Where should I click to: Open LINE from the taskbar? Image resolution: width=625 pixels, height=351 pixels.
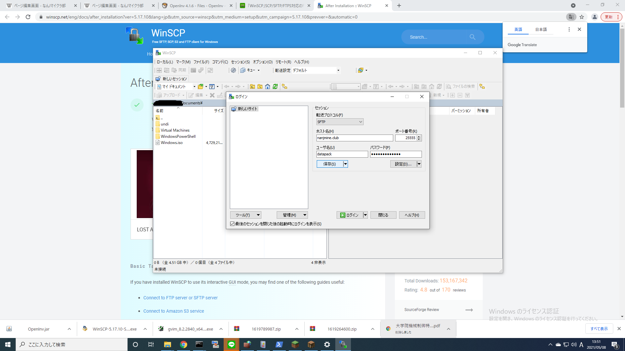[231, 344]
